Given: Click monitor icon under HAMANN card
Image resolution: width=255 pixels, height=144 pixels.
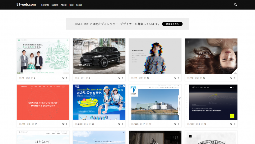Looking at the screenshot, I should [x=119, y=78].
